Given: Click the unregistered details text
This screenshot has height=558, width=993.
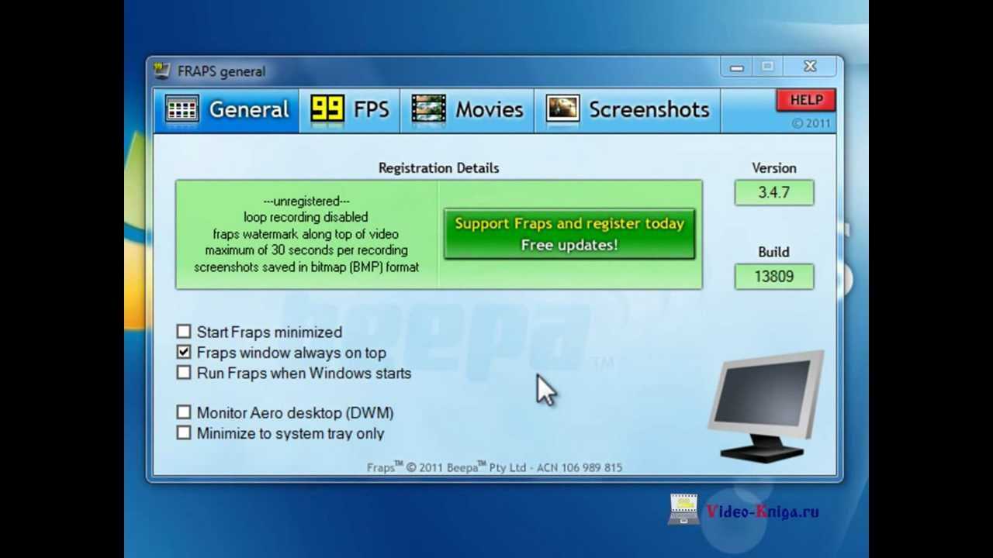Looking at the screenshot, I should pos(306,234).
